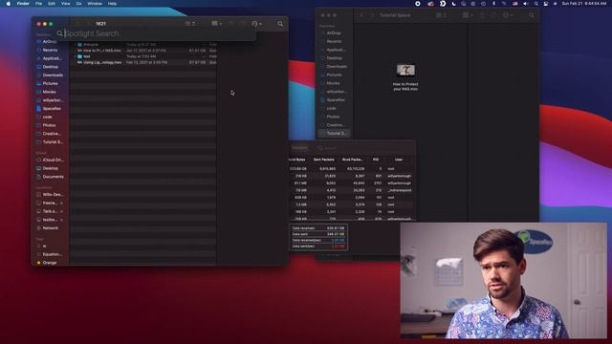Open the Help menu

tap(112, 4)
